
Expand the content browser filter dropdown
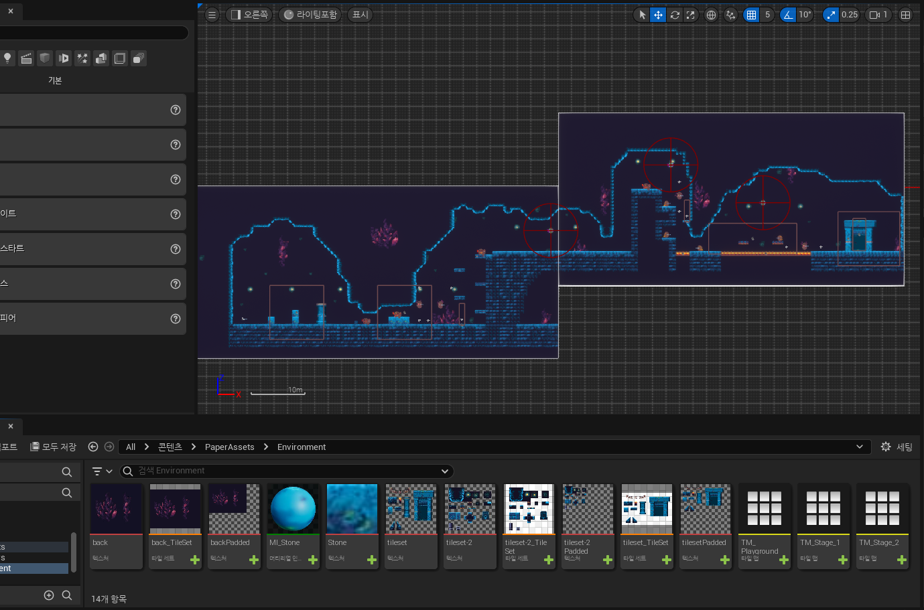[102, 471]
